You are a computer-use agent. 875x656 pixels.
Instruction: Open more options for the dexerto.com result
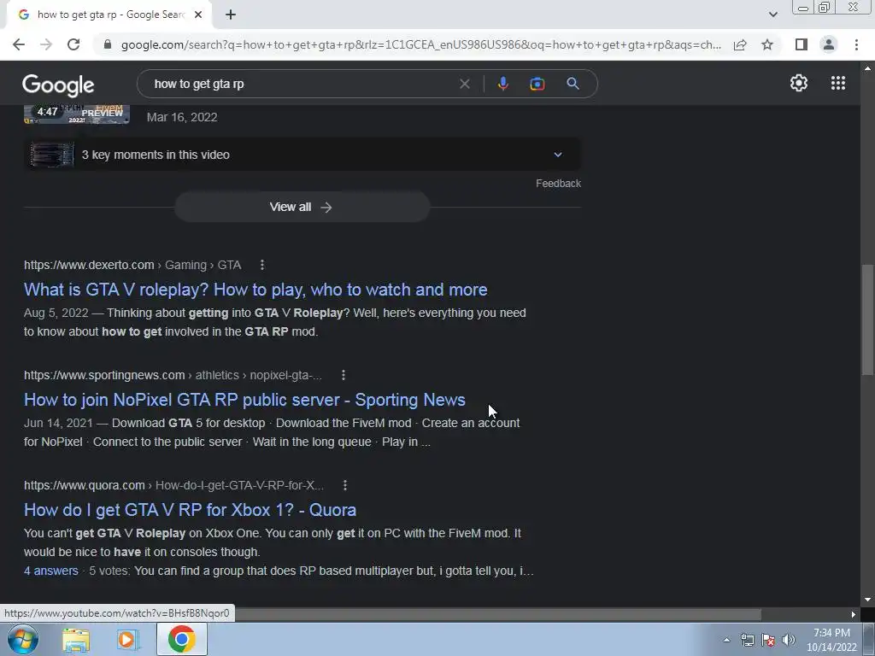[262, 265]
